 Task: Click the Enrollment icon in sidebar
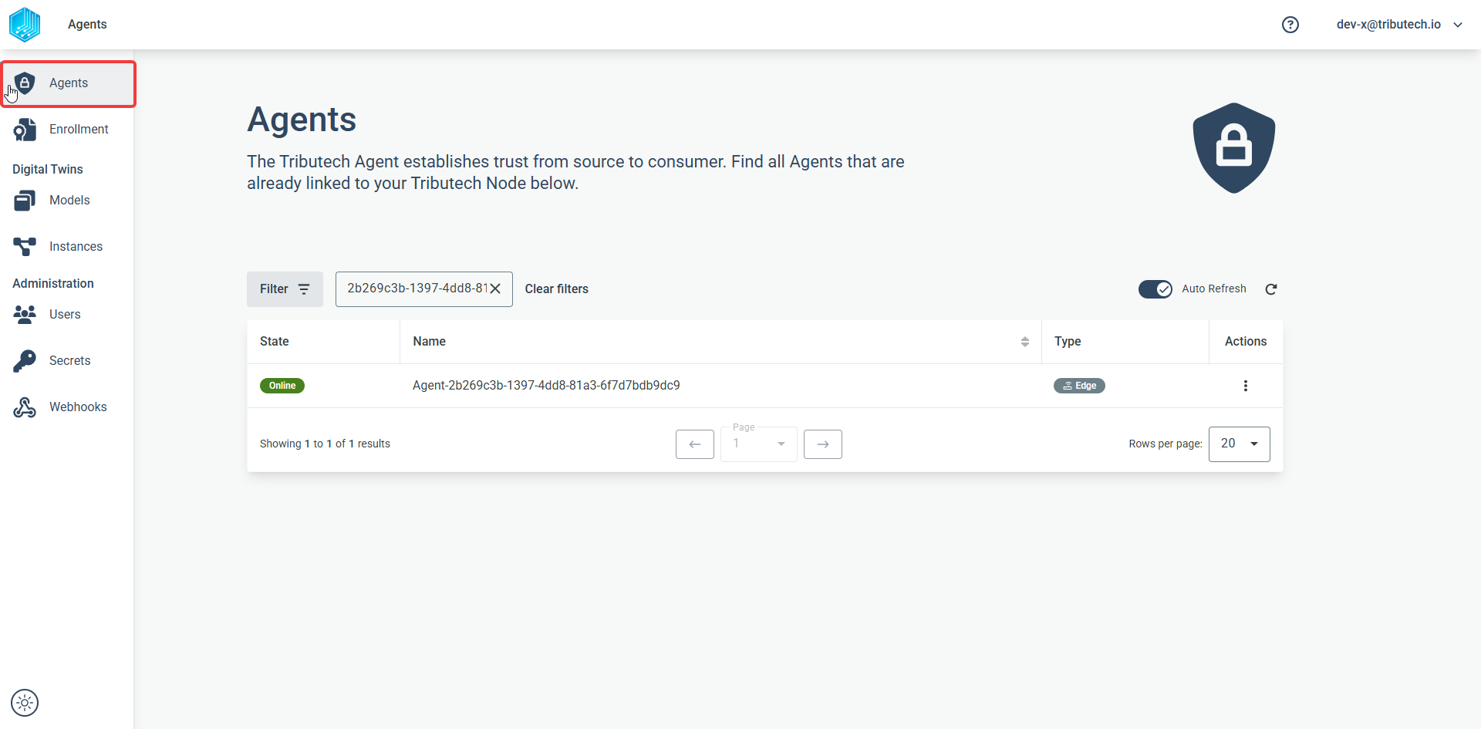25,130
